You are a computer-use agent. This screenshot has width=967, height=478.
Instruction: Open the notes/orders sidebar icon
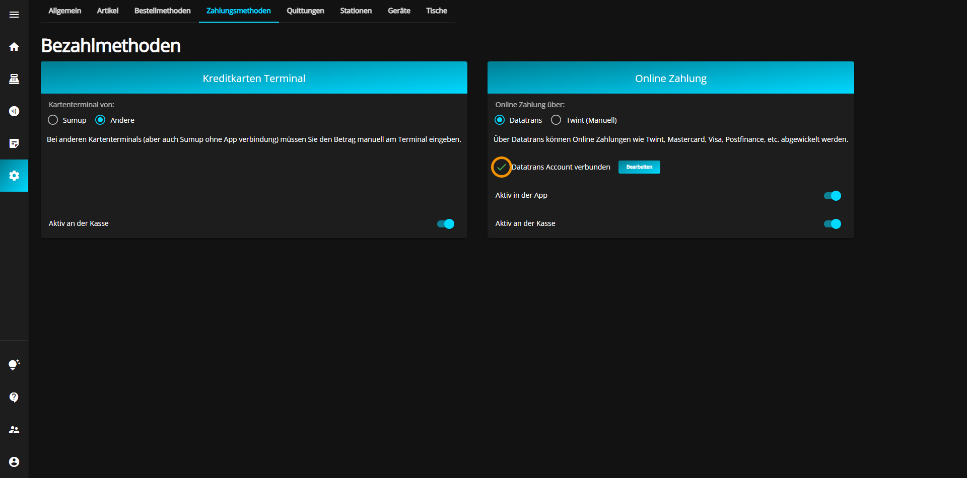coord(14,143)
